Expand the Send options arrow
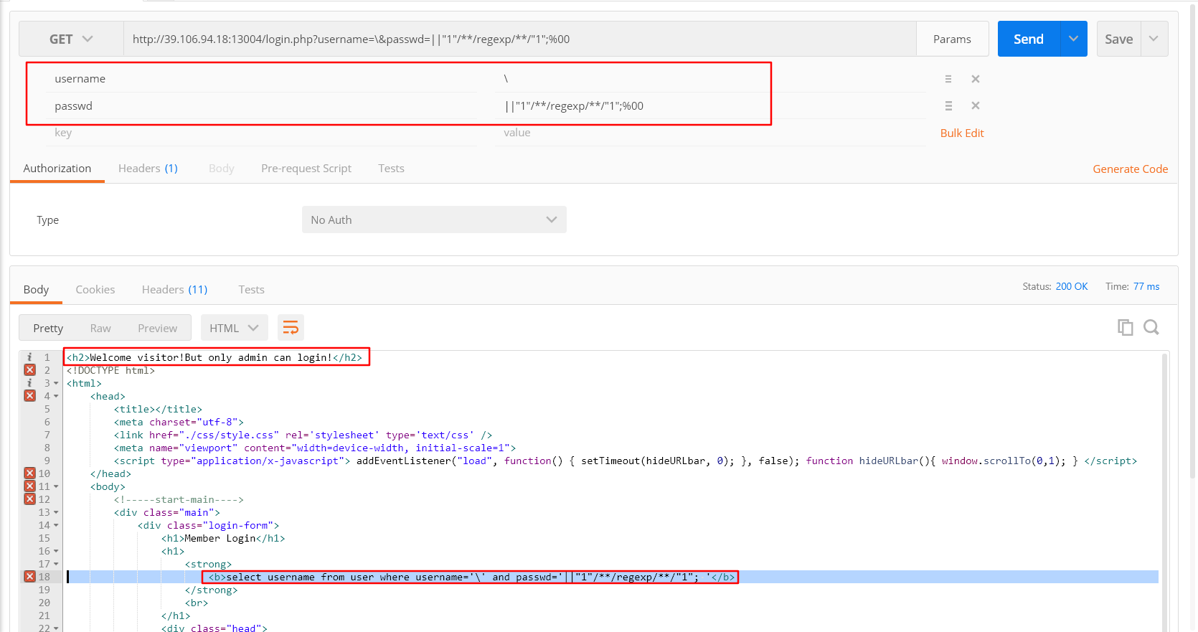Screen dimensions: 1198x632 [1073, 39]
